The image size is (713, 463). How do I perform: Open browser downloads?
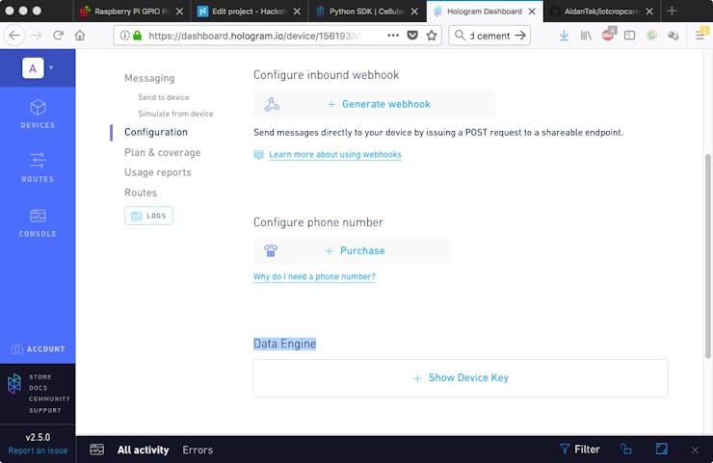click(564, 36)
